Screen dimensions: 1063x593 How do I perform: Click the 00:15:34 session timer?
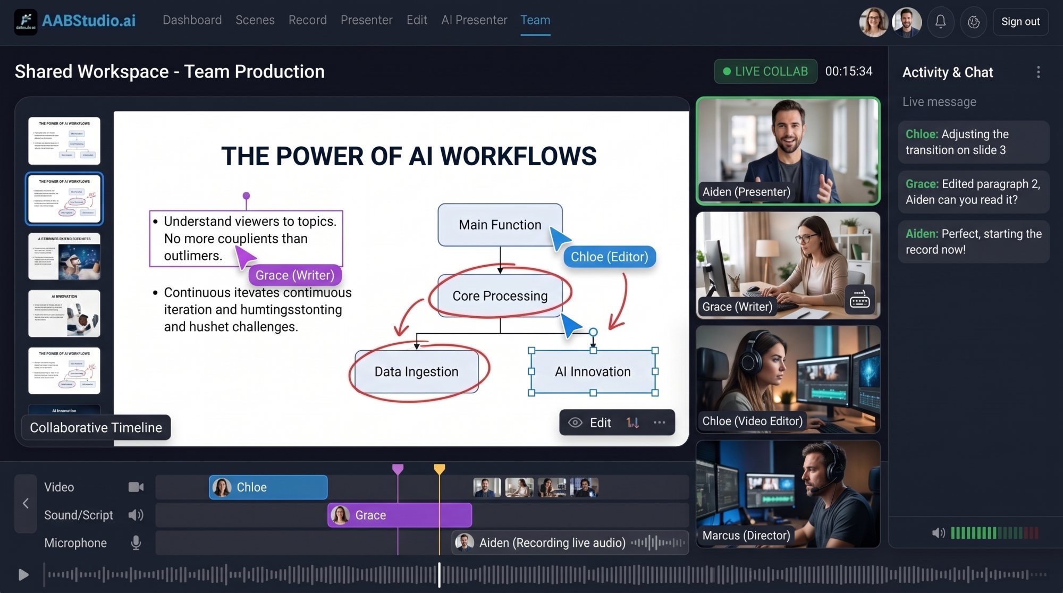pyautogui.click(x=849, y=71)
